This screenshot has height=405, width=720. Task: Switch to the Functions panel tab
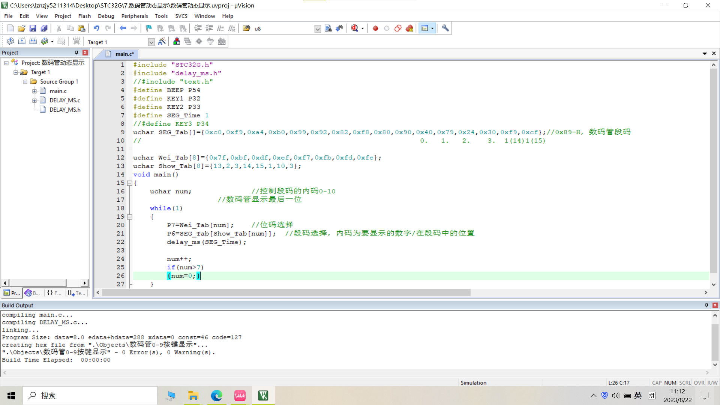[x=54, y=293]
